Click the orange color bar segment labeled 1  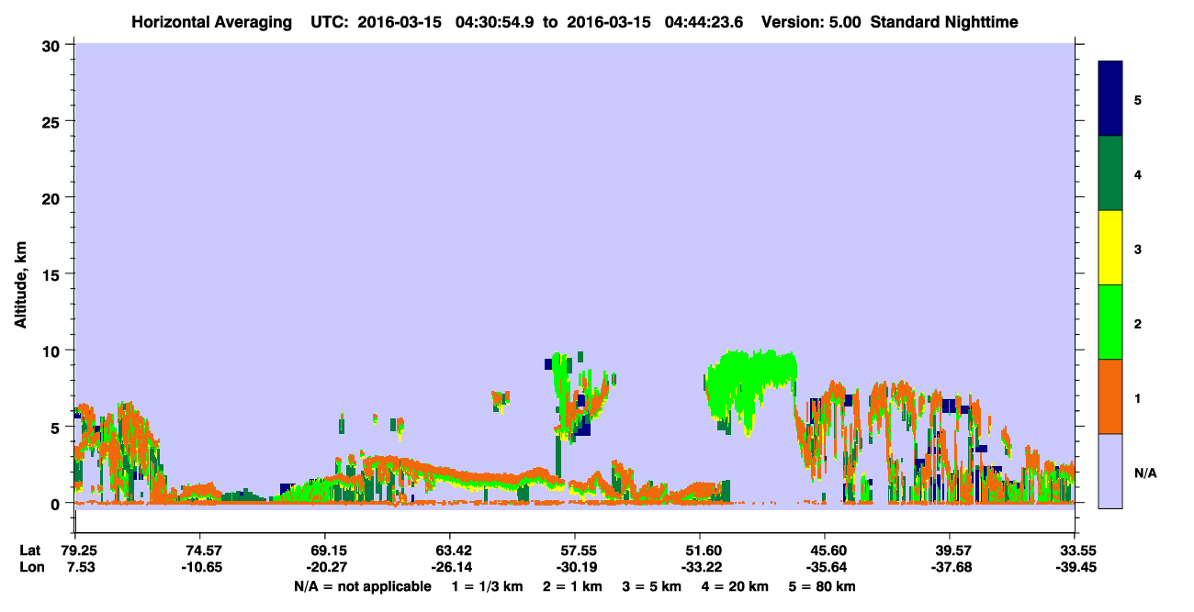coord(1110,396)
